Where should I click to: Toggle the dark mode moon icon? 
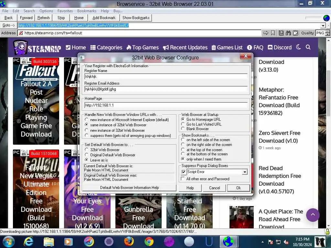point(298,47)
